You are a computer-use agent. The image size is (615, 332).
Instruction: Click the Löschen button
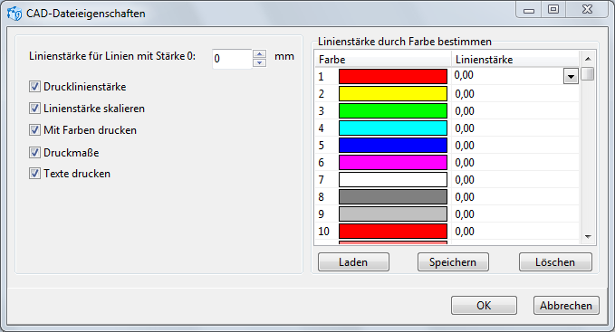pos(555,262)
